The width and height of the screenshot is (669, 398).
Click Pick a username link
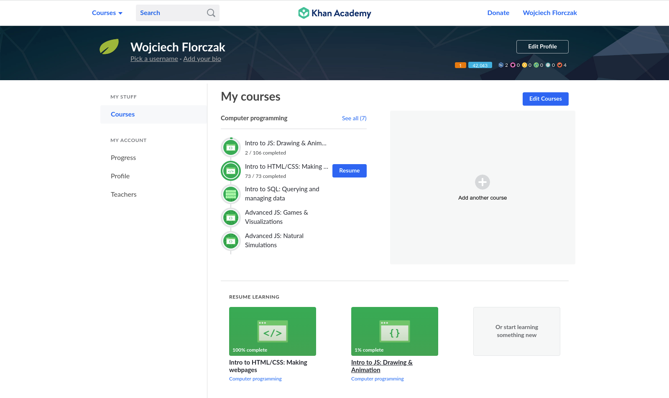154,59
